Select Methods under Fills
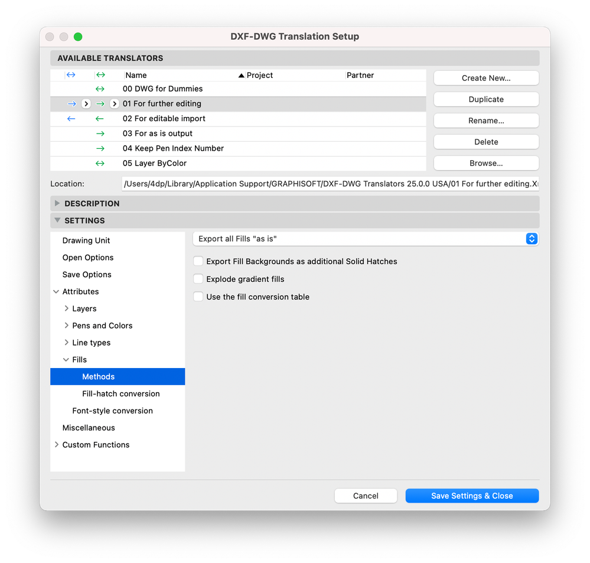This screenshot has height=563, width=590. [x=118, y=377]
